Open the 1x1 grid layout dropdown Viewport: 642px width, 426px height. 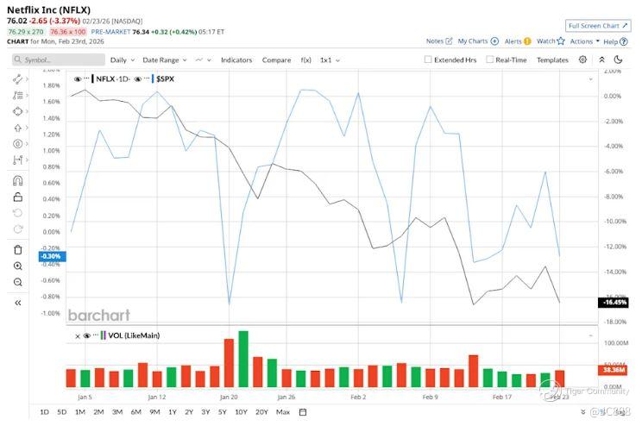coord(330,60)
